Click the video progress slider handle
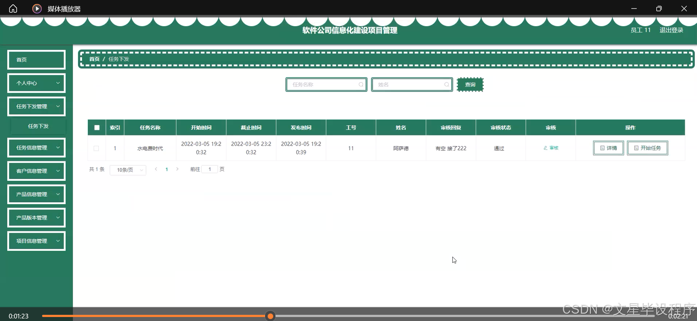 pyautogui.click(x=270, y=316)
